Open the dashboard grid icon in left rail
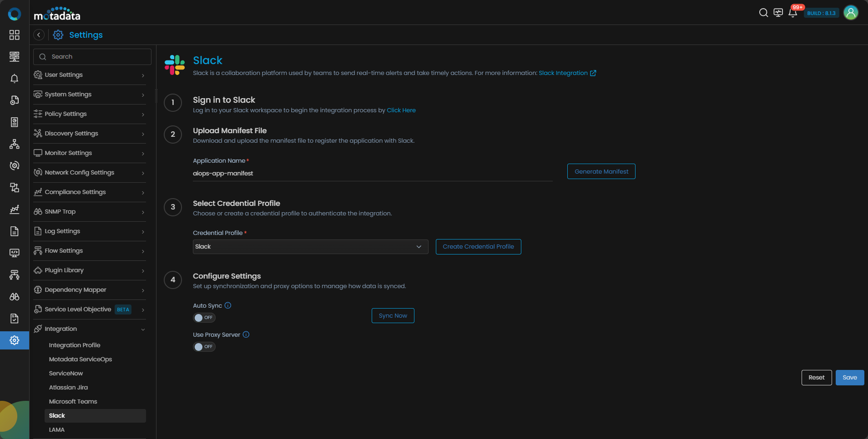This screenshot has height=439, width=868. [15, 35]
